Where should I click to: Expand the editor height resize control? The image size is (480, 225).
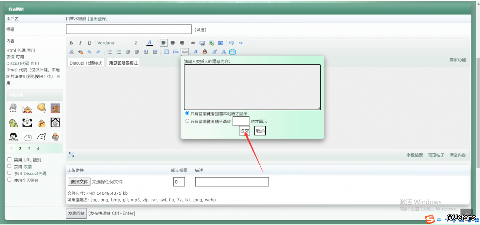(x=71, y=155)
